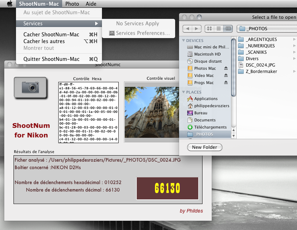This screenshot has height=230, width=297.
Task: Select Macintosh HD in the sidebar
Action: coord(204,54)
